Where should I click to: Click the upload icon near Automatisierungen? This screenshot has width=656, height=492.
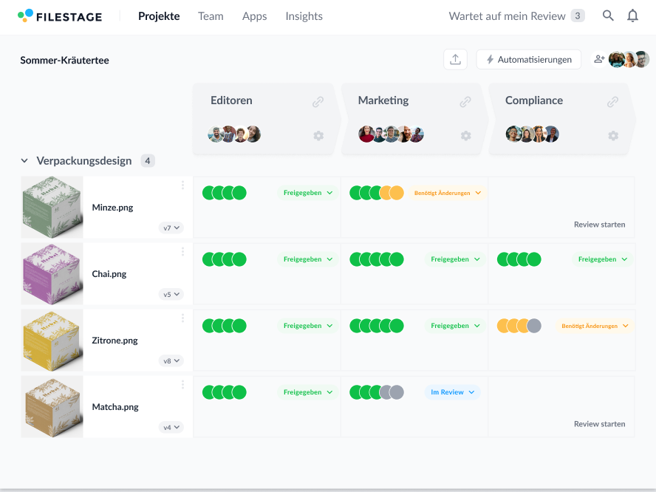456,59
